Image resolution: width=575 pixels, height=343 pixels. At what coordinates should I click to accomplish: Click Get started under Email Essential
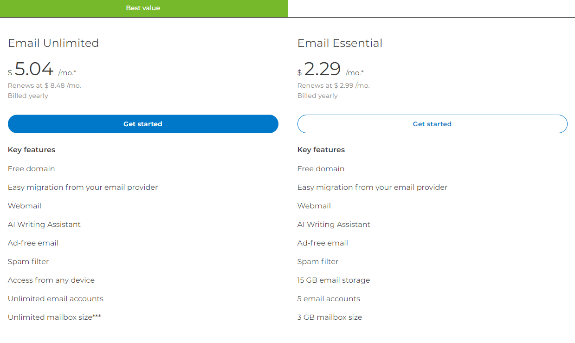(x=432, y=124)
